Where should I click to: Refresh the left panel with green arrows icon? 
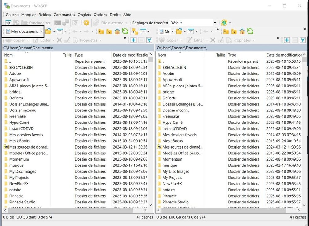[x=125, y=31]
